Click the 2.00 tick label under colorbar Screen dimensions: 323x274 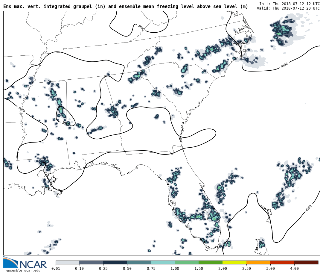point(223,269)
